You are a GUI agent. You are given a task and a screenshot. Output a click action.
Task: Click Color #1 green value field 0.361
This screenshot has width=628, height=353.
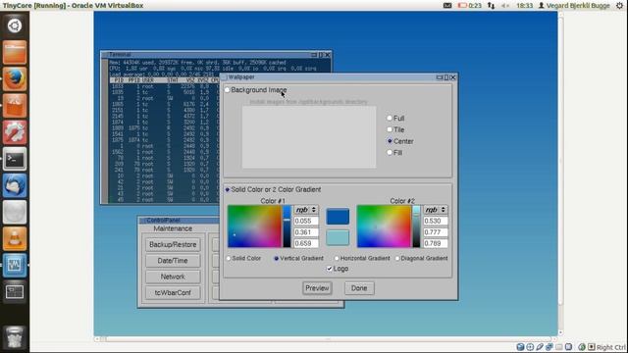[306, 232]
